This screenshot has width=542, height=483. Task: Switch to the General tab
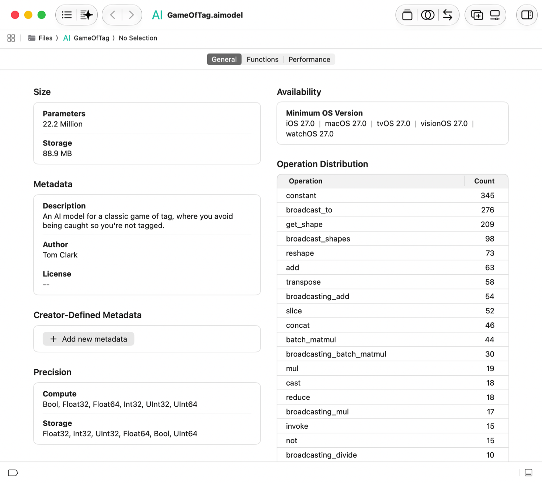click(224, 59)
